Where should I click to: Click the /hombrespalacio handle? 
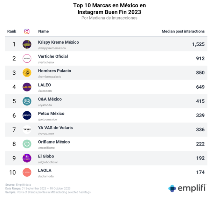(x=50, y=77)
